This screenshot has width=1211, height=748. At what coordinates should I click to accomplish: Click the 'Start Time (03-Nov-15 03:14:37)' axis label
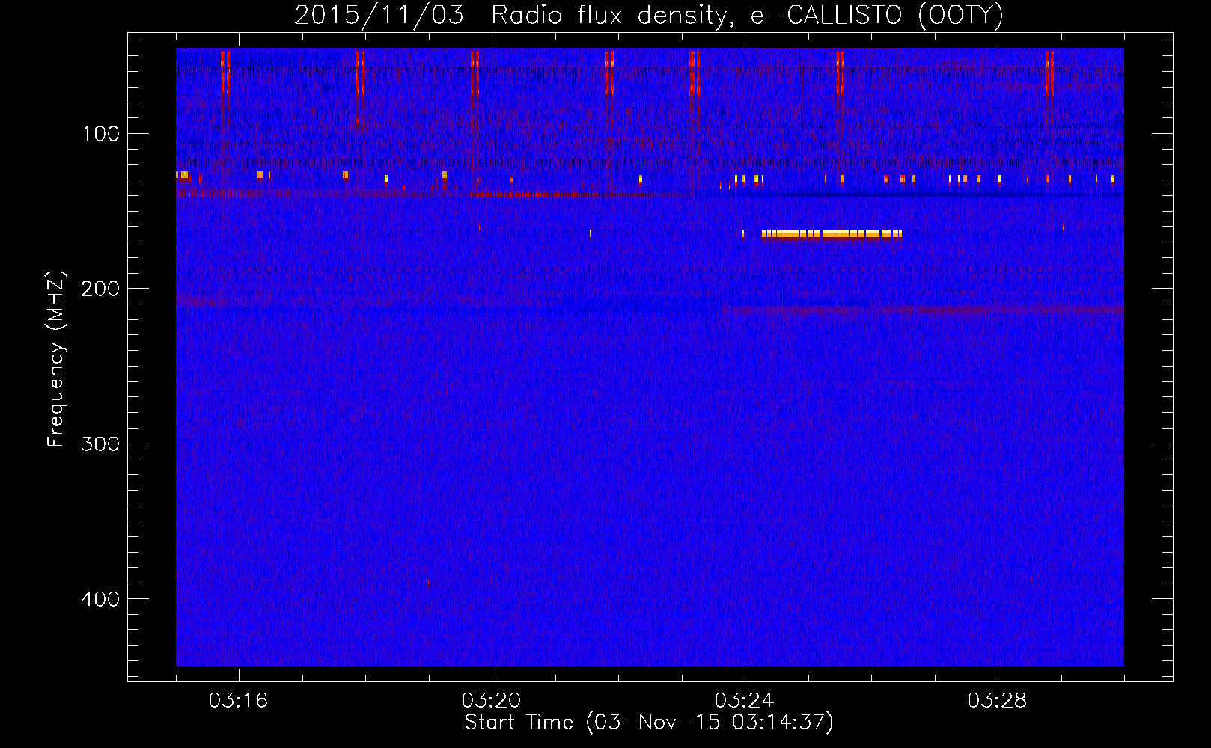[649, 723]
